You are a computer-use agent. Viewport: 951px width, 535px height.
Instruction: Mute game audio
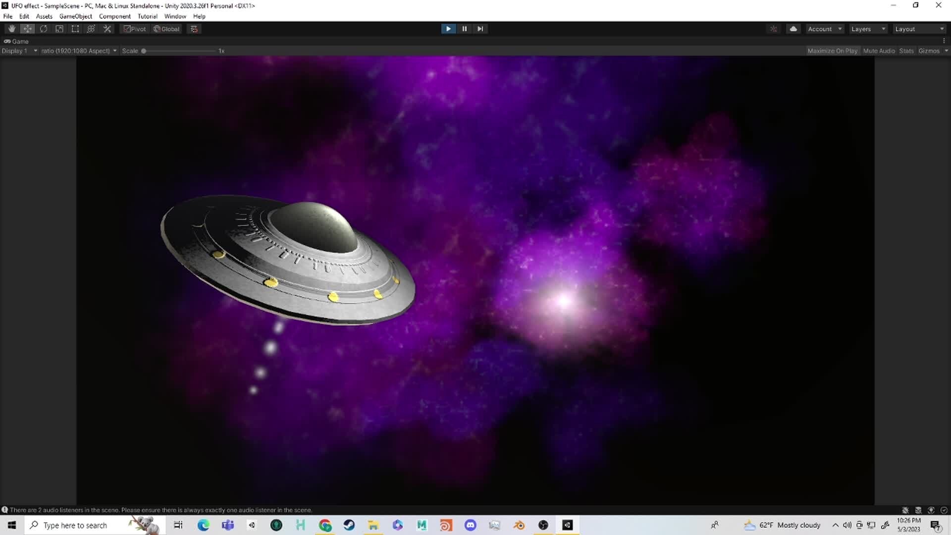tap(879, 51)
